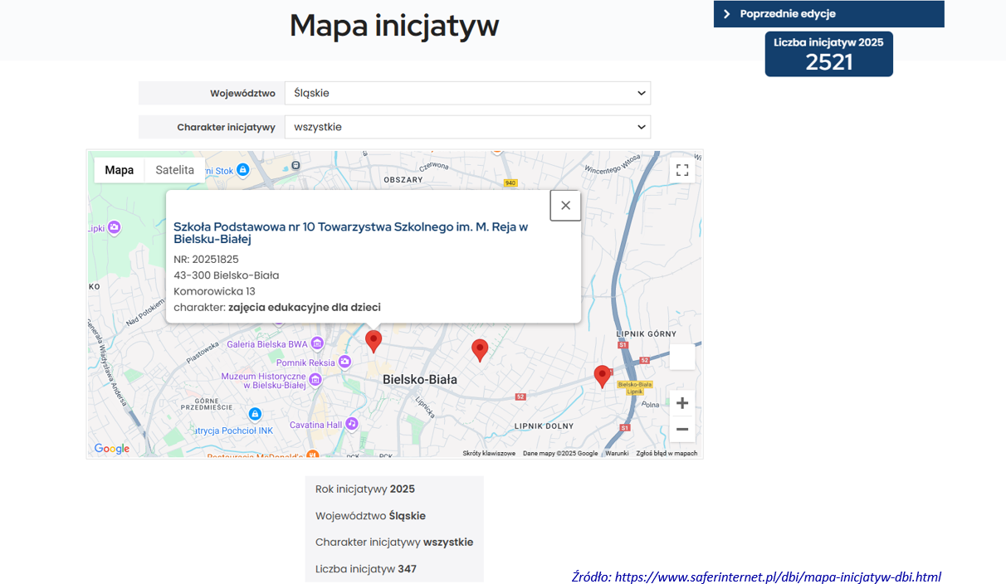This screenshot has height=584, width=1006.
Task: Click shopping bag icon above Patrycja Pochciol INK
Action: [255, 413]
